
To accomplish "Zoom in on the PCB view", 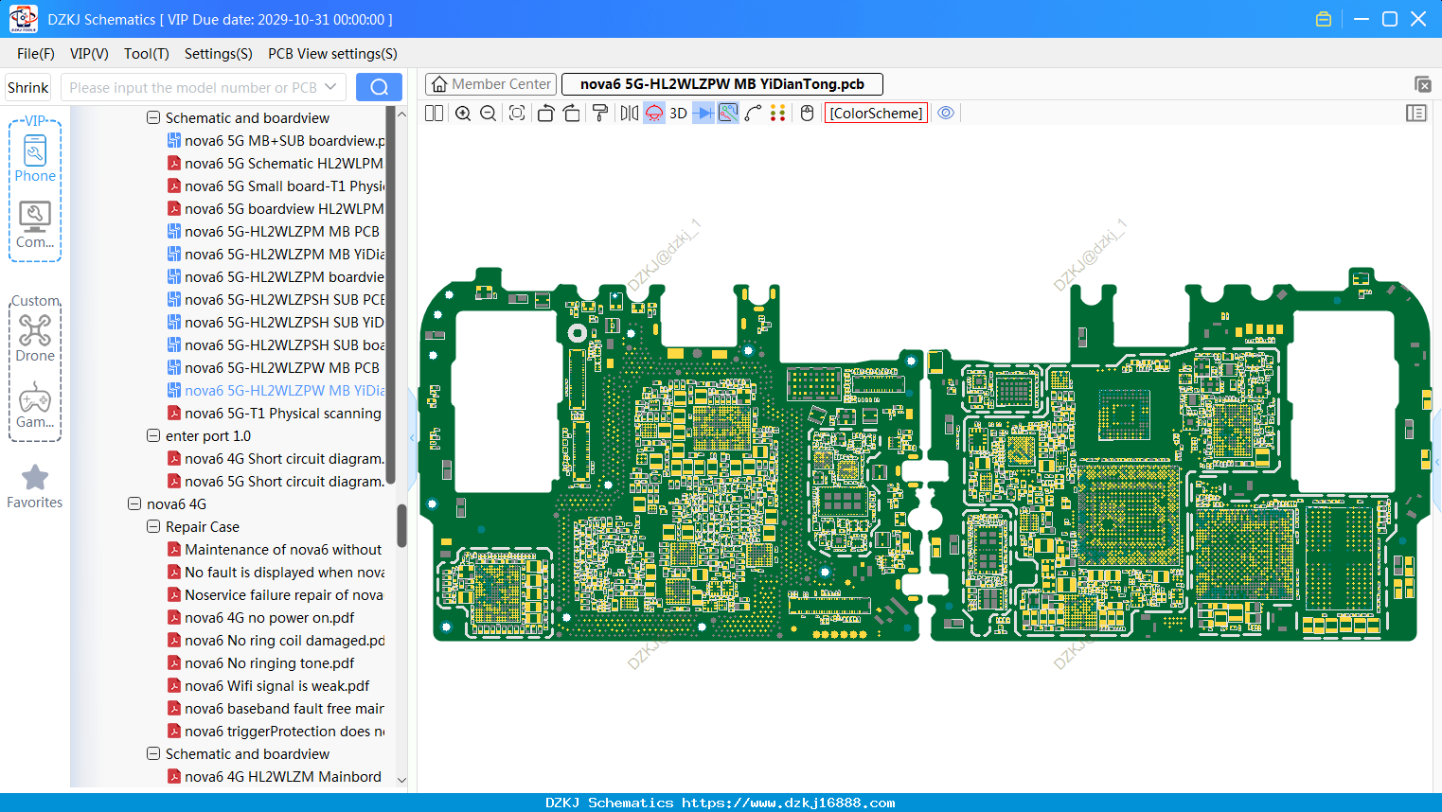I will pyautogui.click(x=463, y=114).
